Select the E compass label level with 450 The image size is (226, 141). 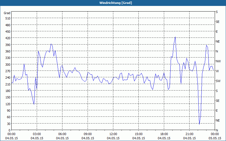tap(217, 32)
